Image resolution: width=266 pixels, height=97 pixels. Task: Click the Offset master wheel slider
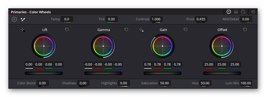pyautogui.click(x=222, y=73)
